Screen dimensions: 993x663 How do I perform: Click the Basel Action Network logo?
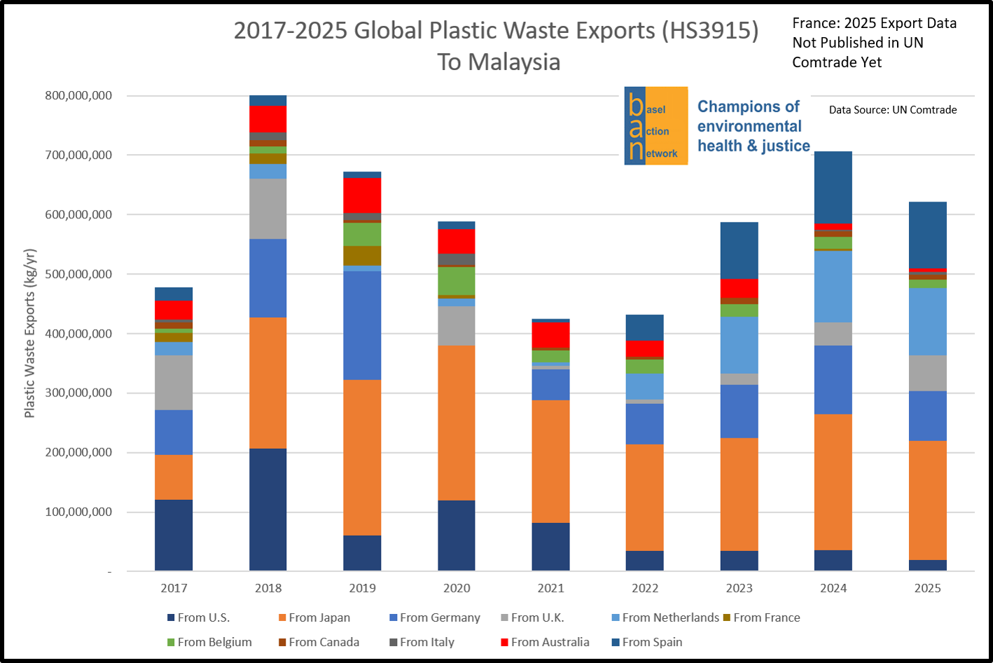point(656,126)
